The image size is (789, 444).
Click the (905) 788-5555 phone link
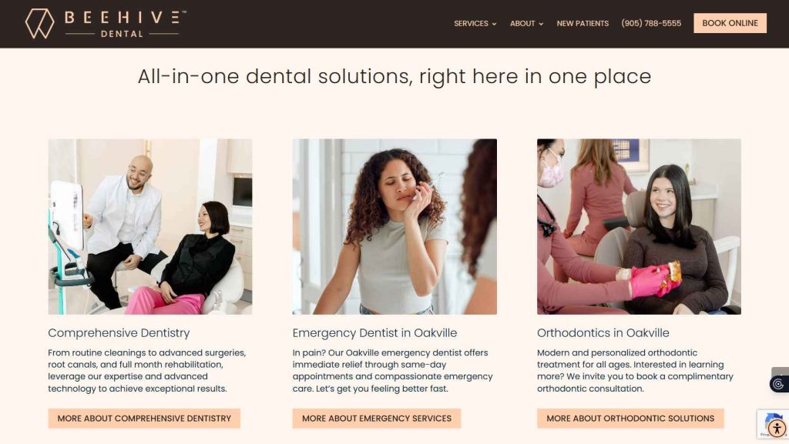coord(651,23)
